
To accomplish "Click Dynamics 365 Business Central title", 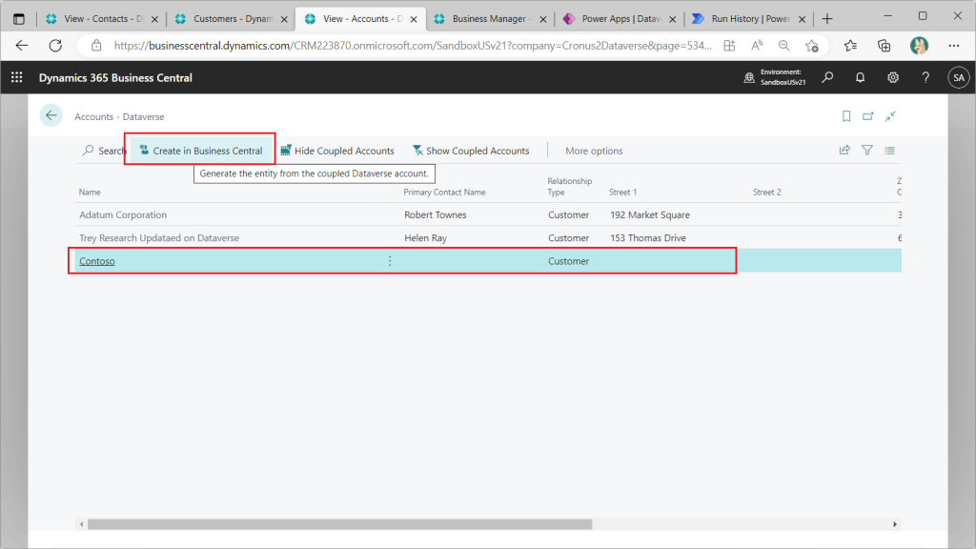I will (115, 78).
